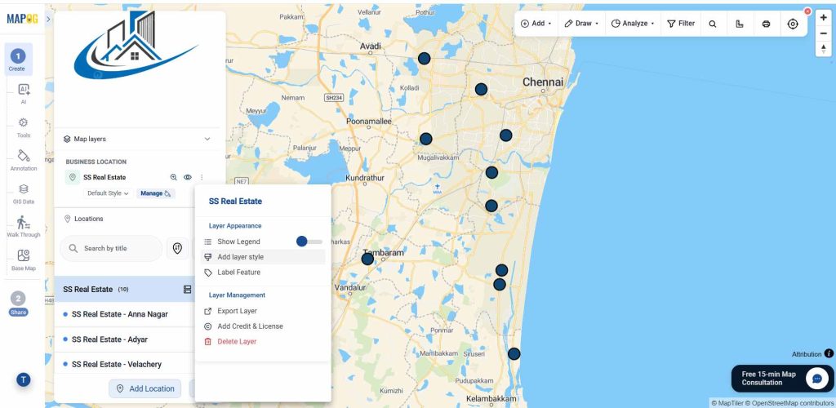Click the search magnifier in top toolbar
The image size is (836, 408).
point(712,24)
